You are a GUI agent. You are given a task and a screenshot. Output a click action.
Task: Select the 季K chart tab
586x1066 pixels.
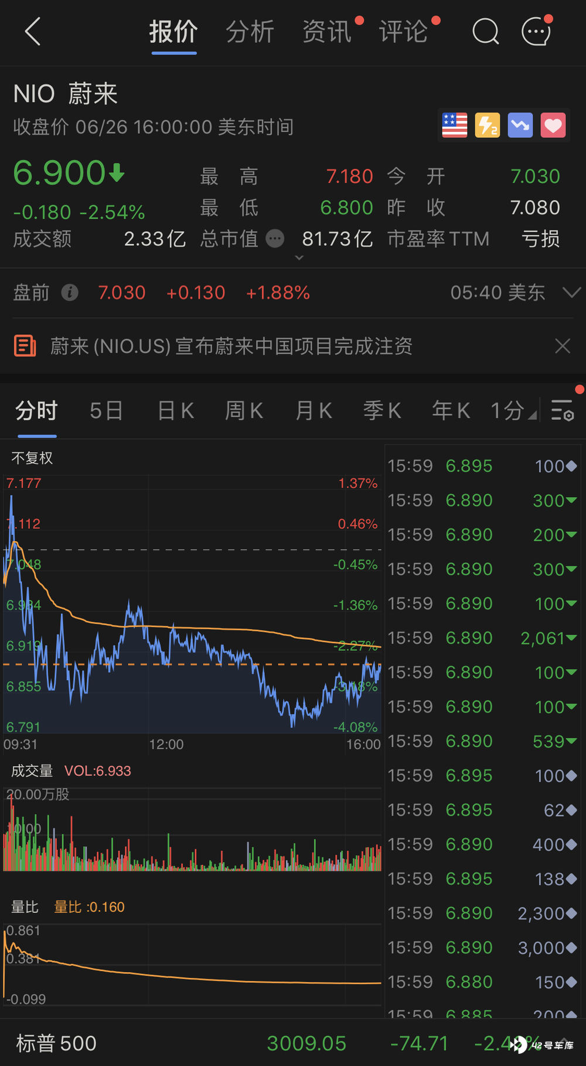383,410
